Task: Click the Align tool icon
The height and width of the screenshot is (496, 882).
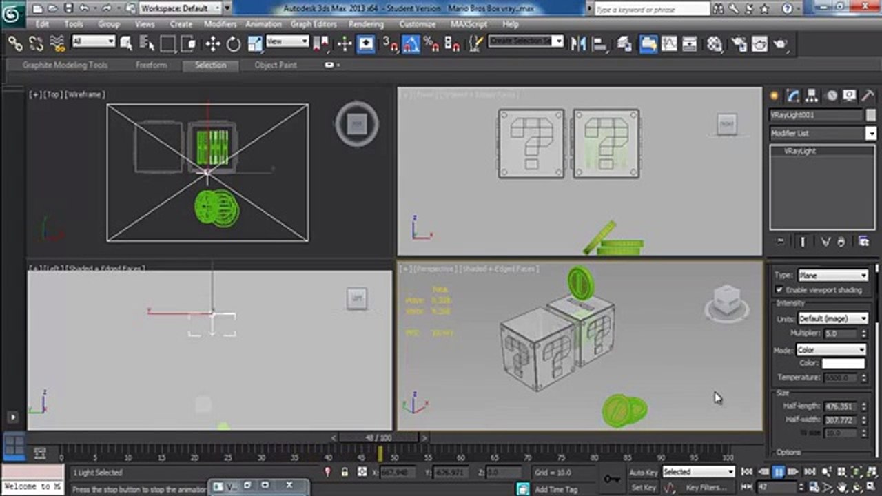Action: 599,44
